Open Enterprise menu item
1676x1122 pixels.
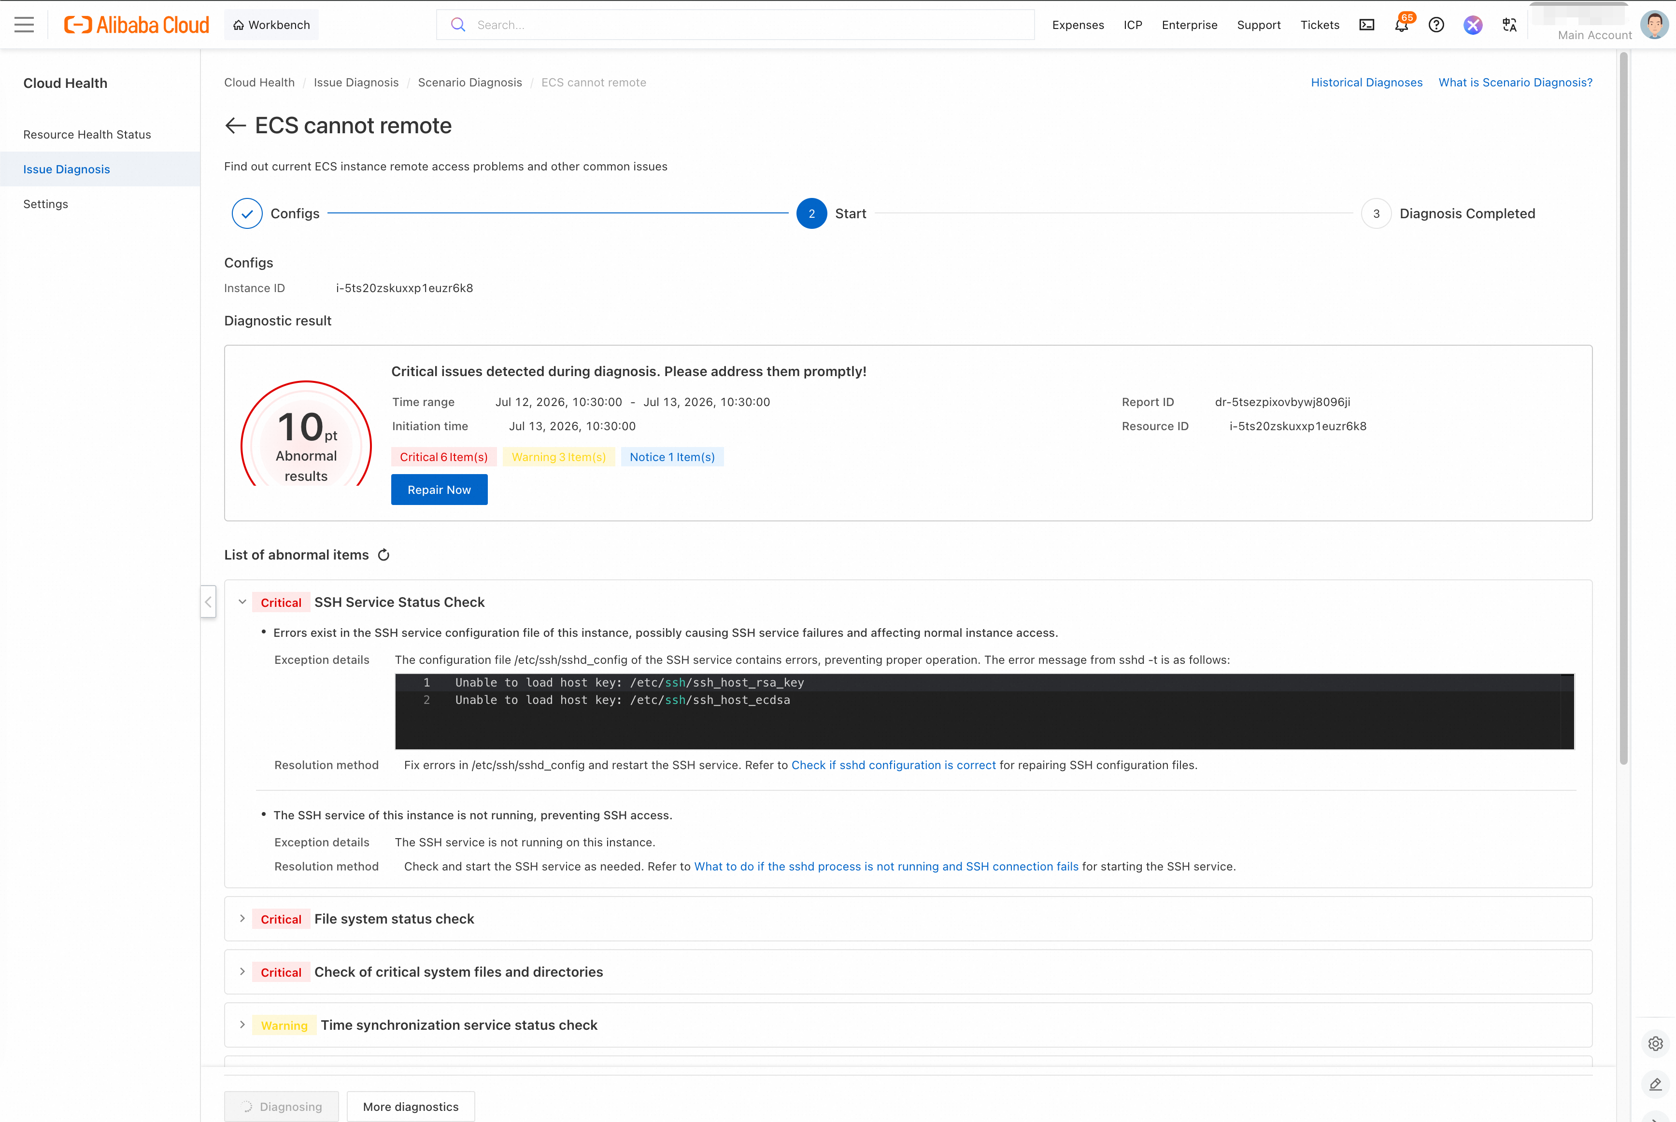(1189, 25)
